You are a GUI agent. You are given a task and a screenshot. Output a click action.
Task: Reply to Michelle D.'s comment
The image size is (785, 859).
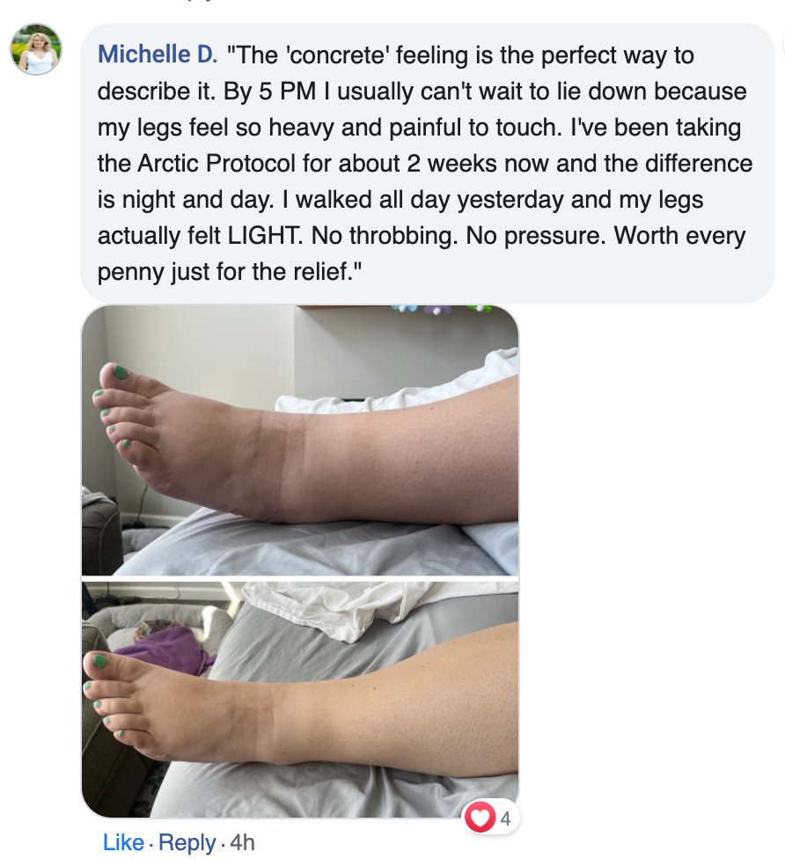pyautogui.click(x=187, y=842)
